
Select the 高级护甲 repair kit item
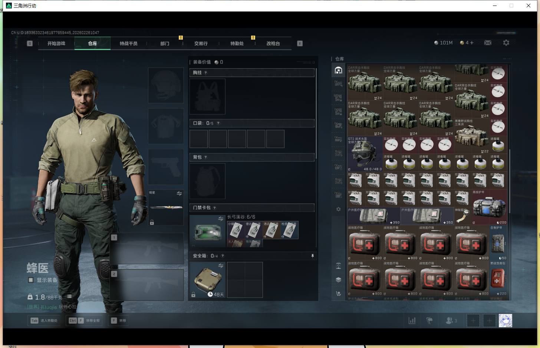coord(490,208)
